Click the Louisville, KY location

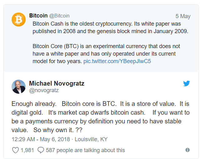click(x=91, y=139)
